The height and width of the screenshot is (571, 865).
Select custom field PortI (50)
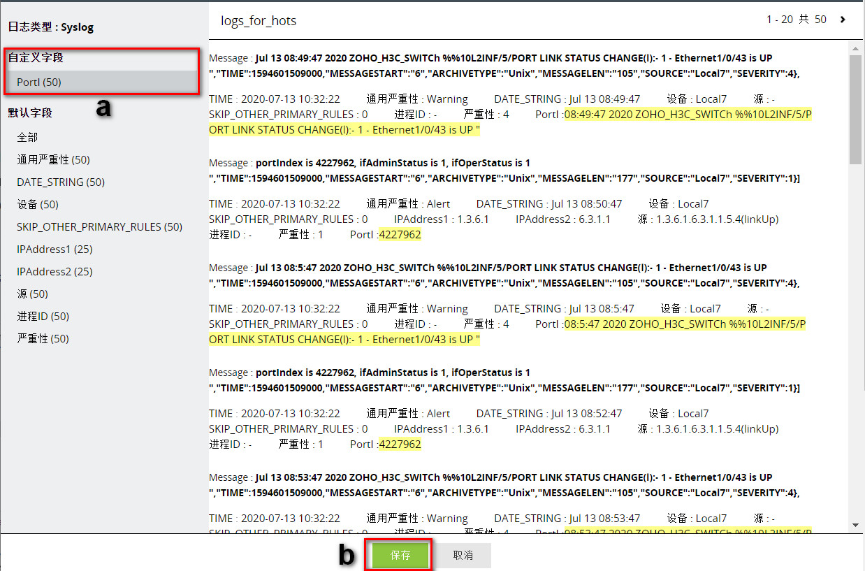point(103,82)
